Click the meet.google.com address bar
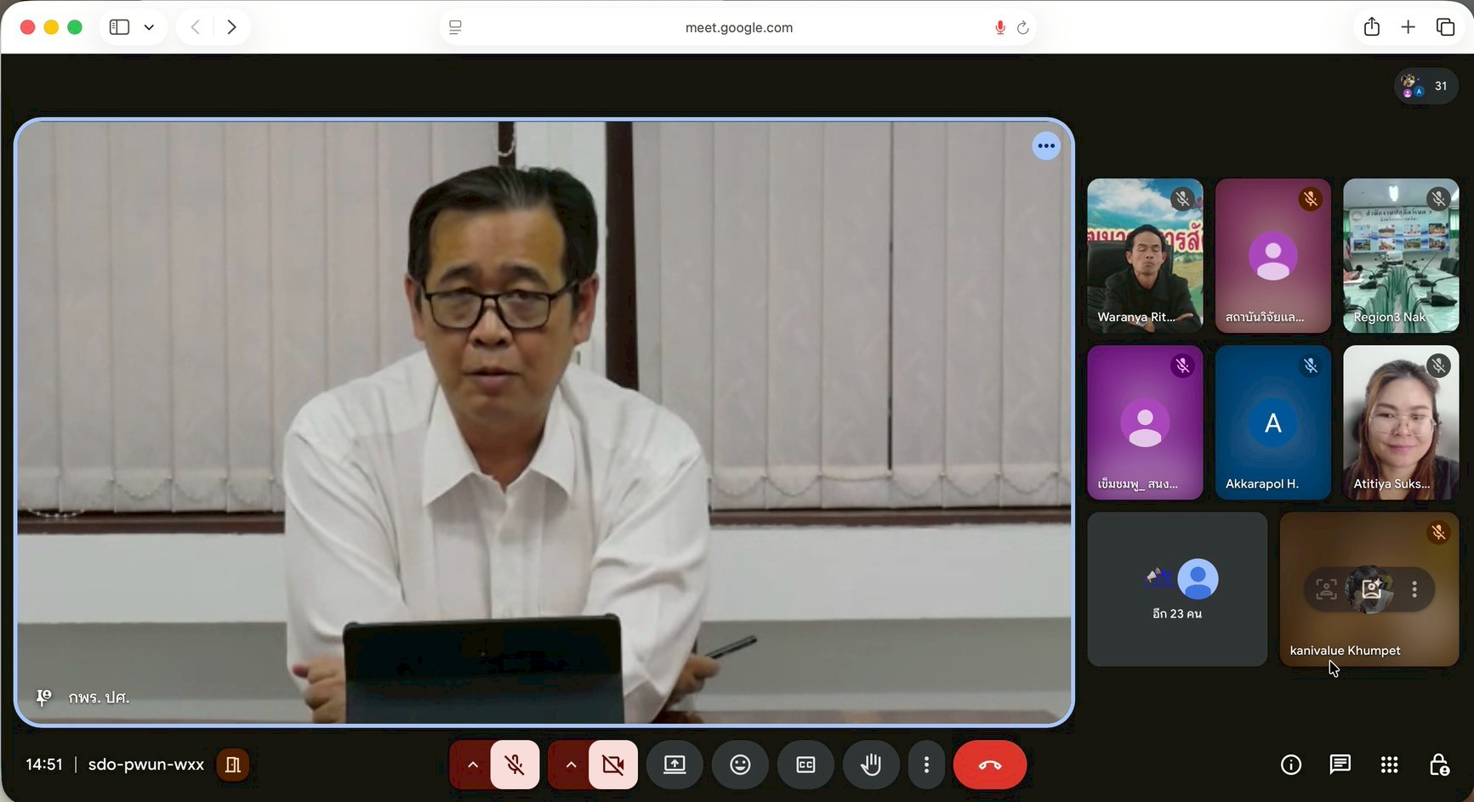1474x802 pixels. [738, 27]
